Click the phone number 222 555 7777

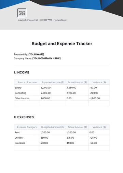46,20
